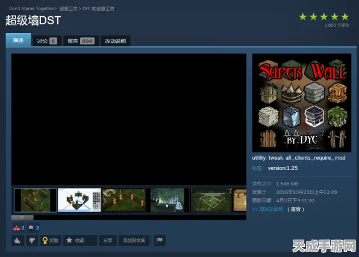Click the 27 项改动说明 link

coord(267,210)
